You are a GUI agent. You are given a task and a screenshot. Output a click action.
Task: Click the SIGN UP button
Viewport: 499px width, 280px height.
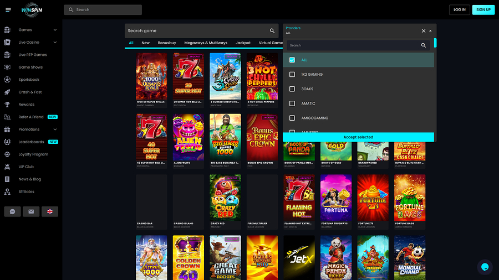483,10
